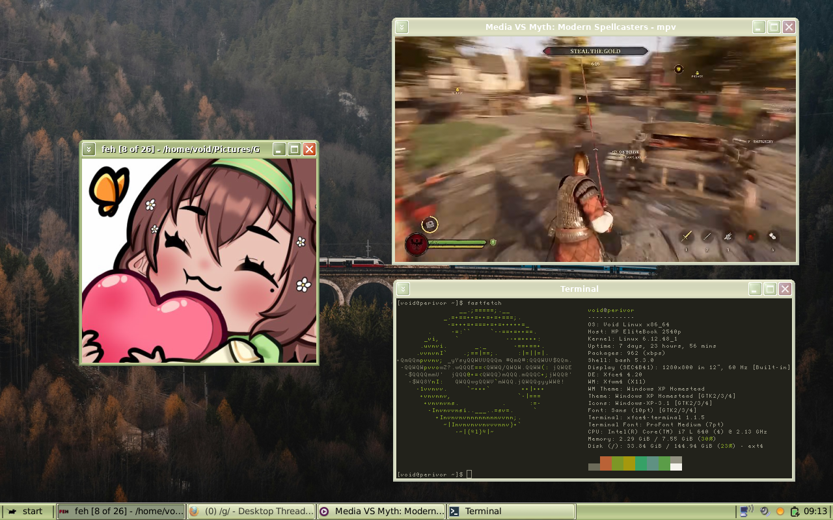833x520 pixels.
Task: Minimize the Terminal window
Action: (x=755, y=289)
